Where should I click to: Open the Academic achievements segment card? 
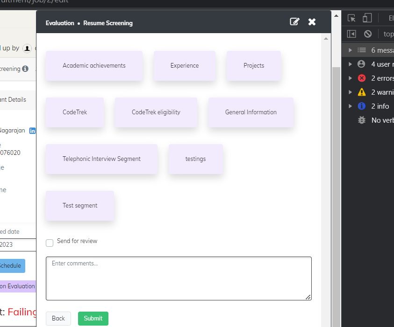coord(94,66)
